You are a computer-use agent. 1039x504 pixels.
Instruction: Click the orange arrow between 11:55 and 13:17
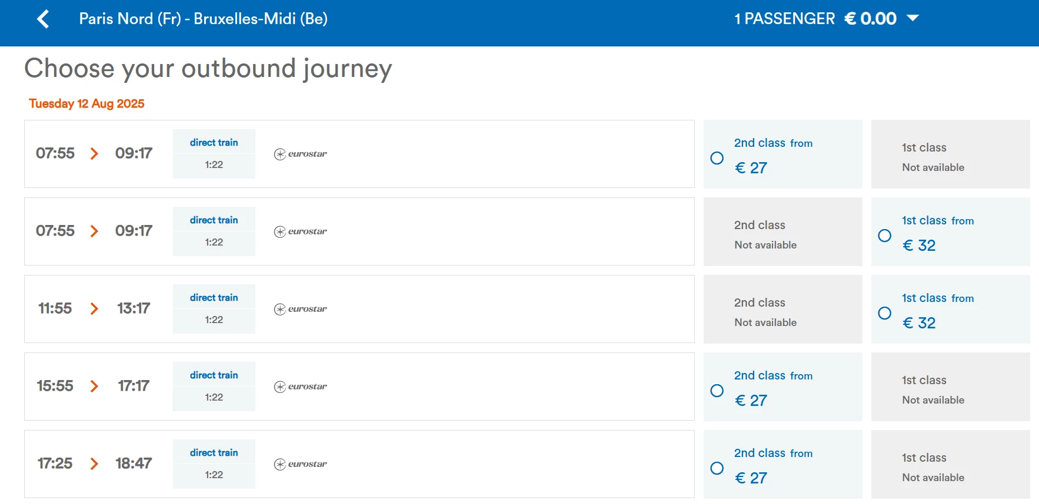pos(94,308)
